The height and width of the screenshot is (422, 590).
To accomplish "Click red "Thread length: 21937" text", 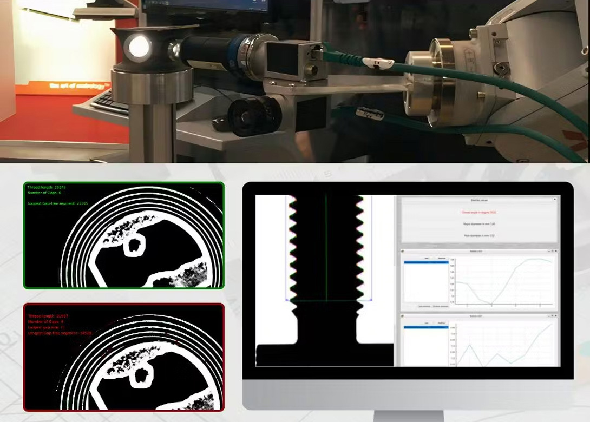I will 48,316.
